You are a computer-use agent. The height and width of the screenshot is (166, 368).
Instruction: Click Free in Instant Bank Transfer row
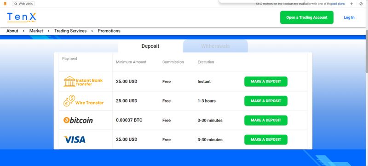(167, 82)
